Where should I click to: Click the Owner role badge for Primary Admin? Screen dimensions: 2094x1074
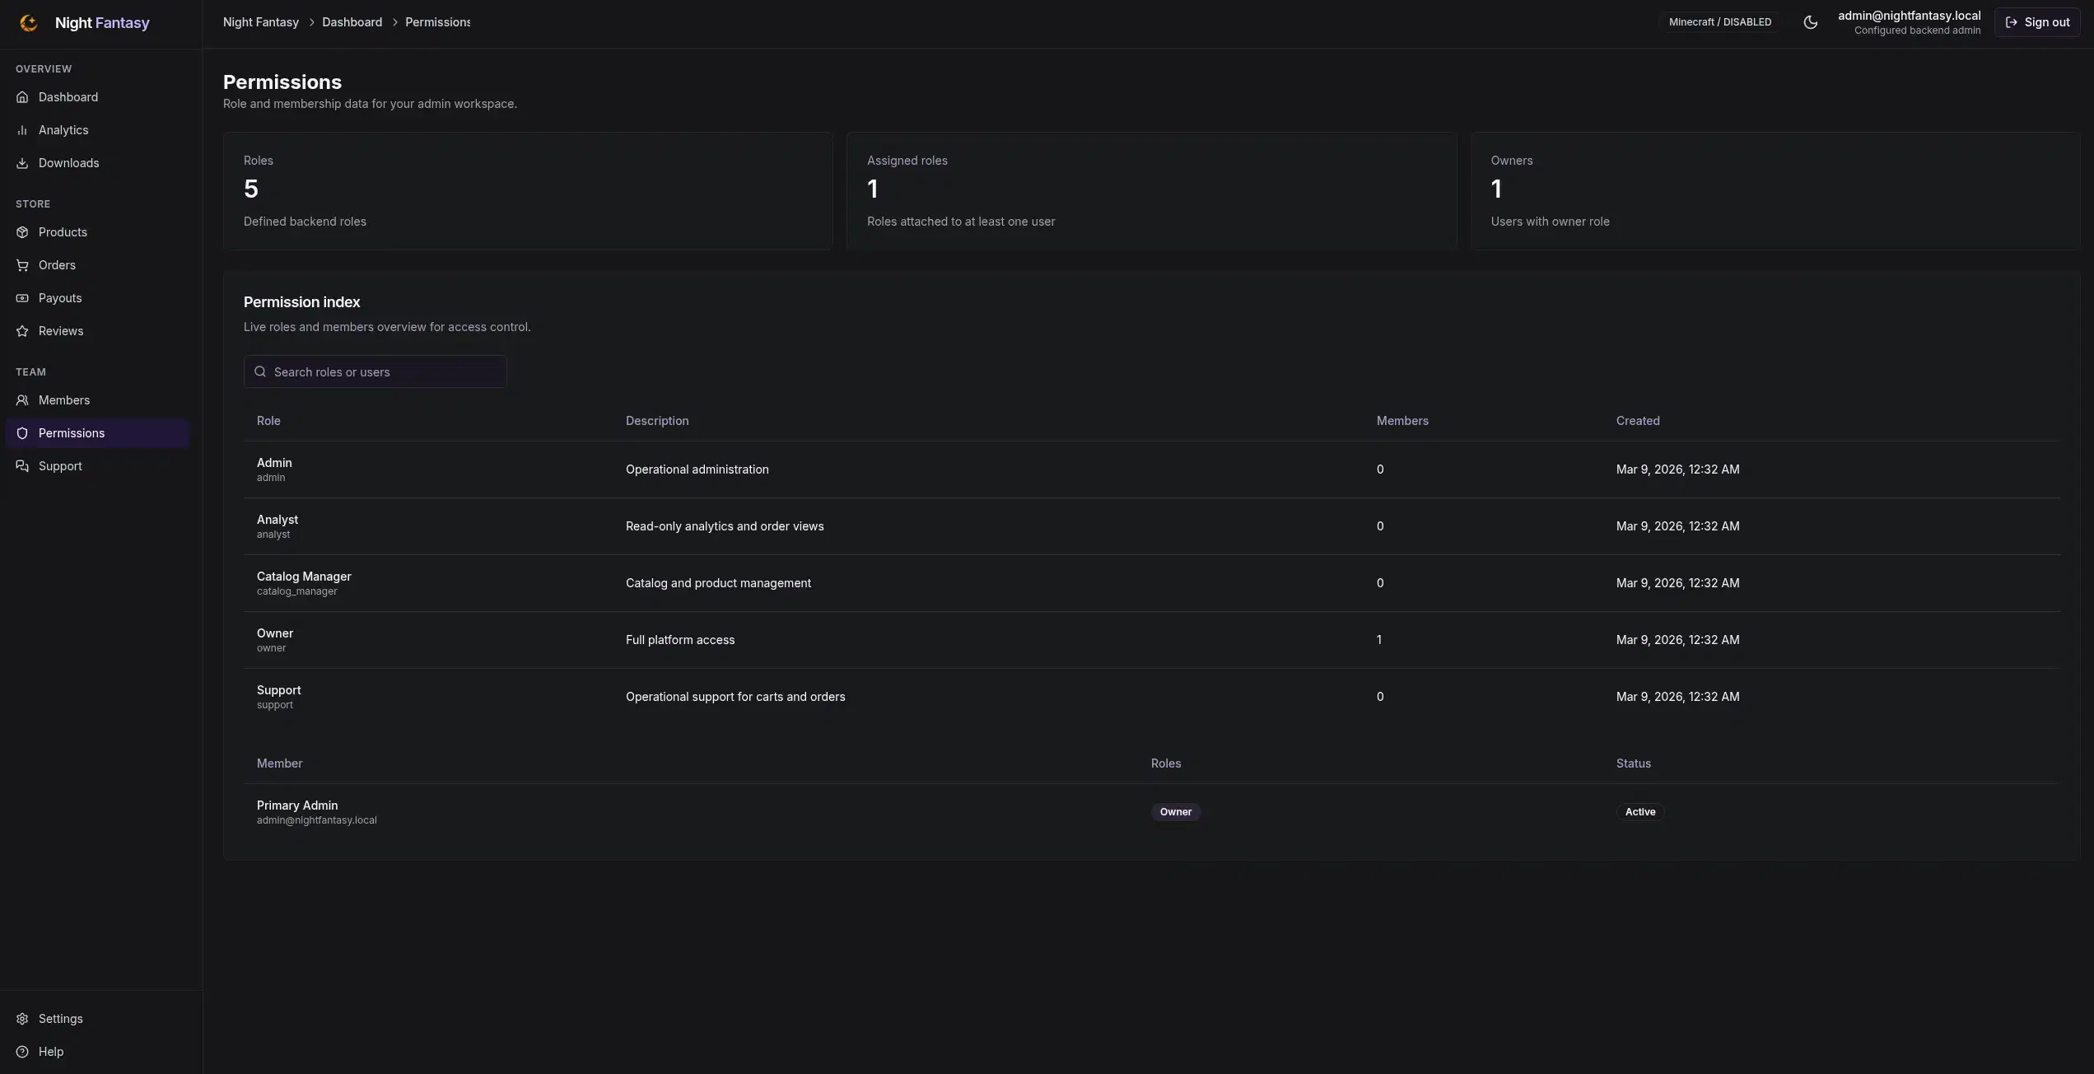coord(1176,812)
